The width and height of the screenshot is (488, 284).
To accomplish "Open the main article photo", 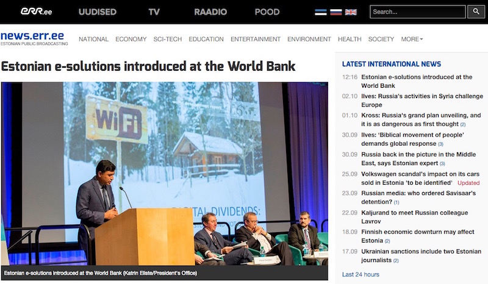I will [x=164, y=174].
